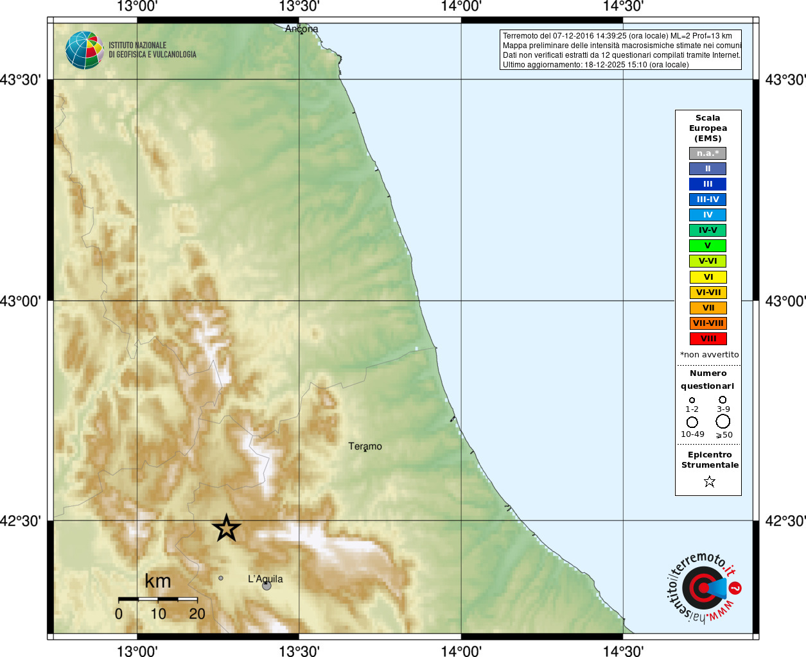This screenshot has width=806, height=657.
Task: Select the n.a.* gray legend swatch
Action: 708,153
